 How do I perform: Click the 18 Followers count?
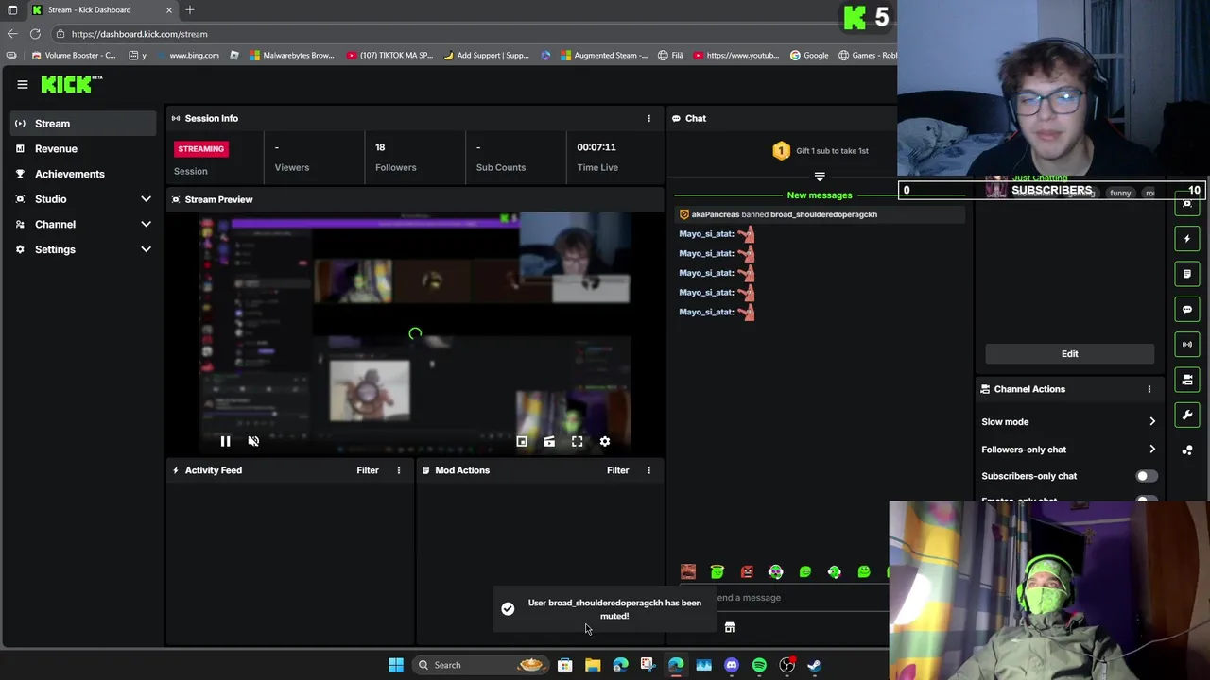tap(380, 147)
